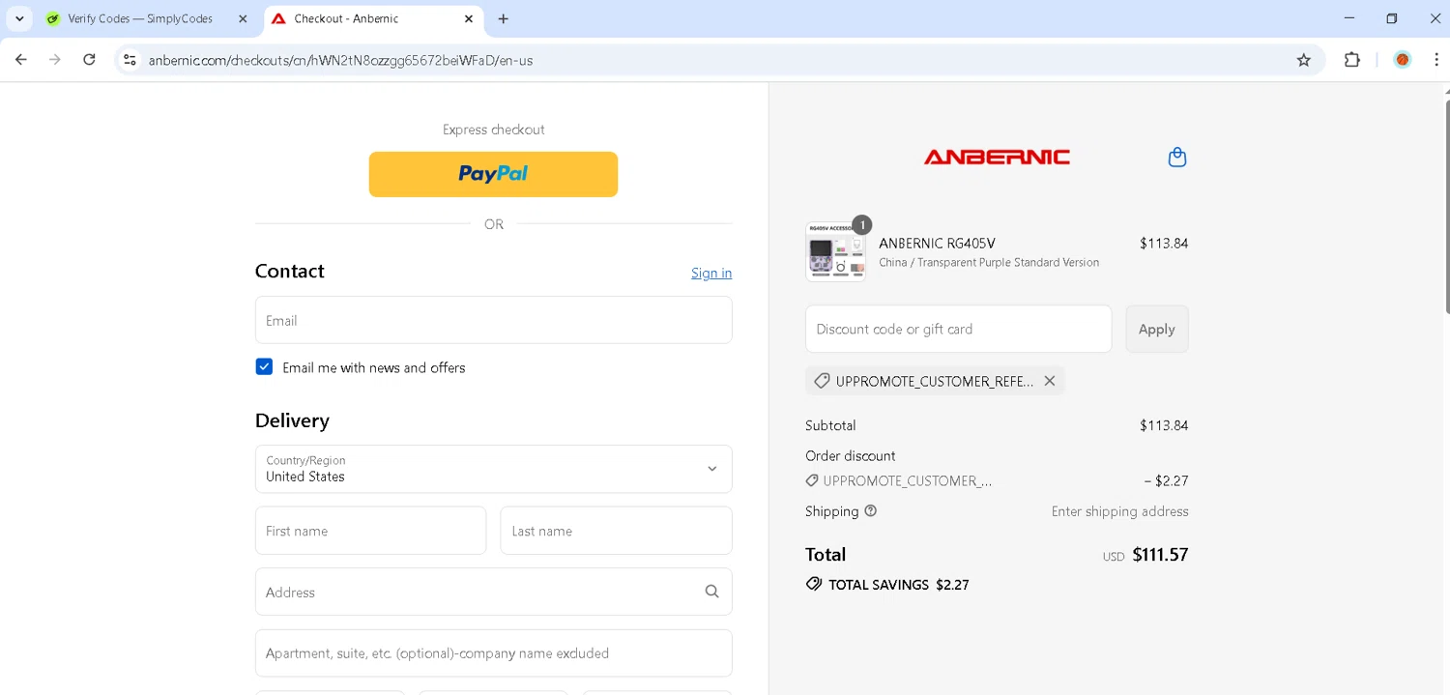Restore down the browser window
This screenshot has width=1450, height=695.
click(1392, 18)
